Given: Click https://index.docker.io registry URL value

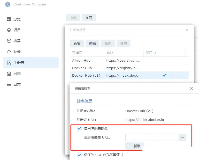Looking at the screenshot, I should pyautogui.click(x=144, y=120).
